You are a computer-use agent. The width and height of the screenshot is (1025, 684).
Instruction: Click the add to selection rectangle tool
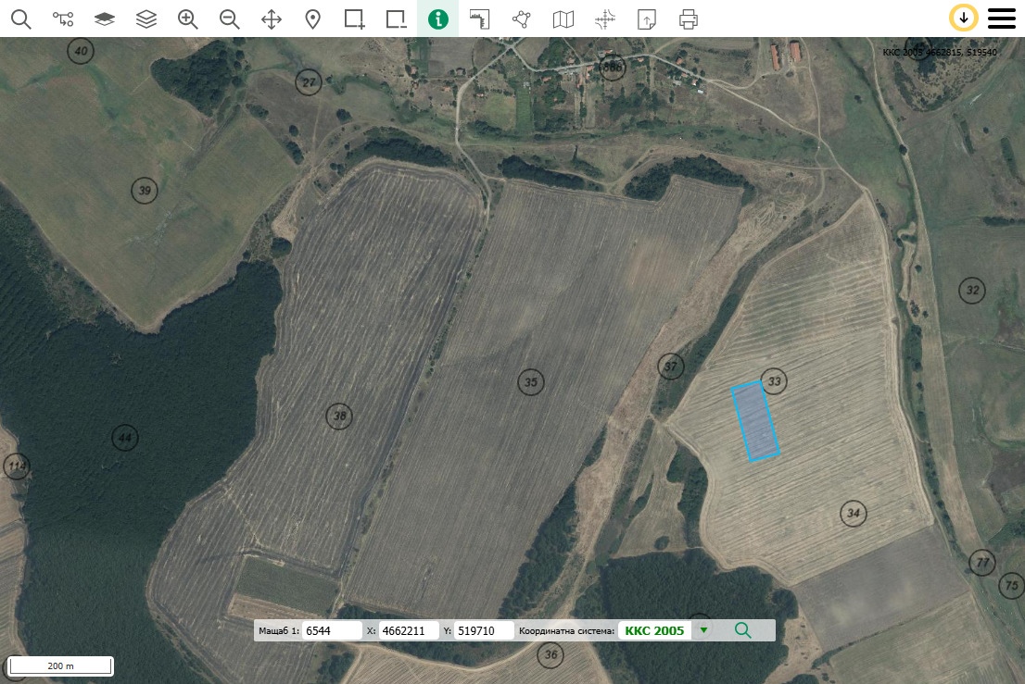point(355,19)
